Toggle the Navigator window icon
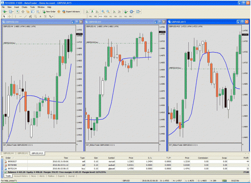This screenshot has height=183, width=251. pyautogui.click(x=28, y=12)
